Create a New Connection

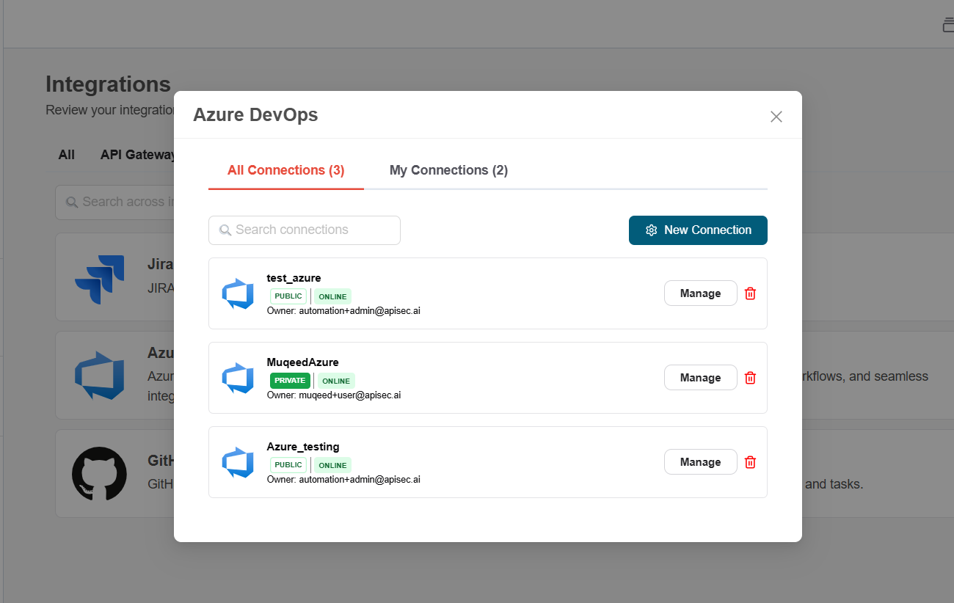[x=698, y=230]
